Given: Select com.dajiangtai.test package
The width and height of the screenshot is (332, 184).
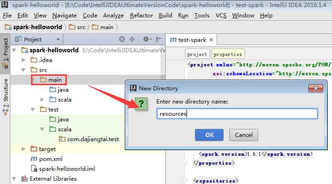Looking at the screenshot, I should point(93,139).
